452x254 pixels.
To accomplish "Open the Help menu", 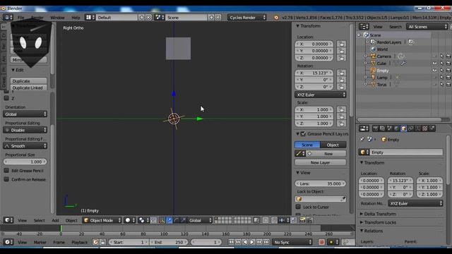I will (x=76, y=18).
